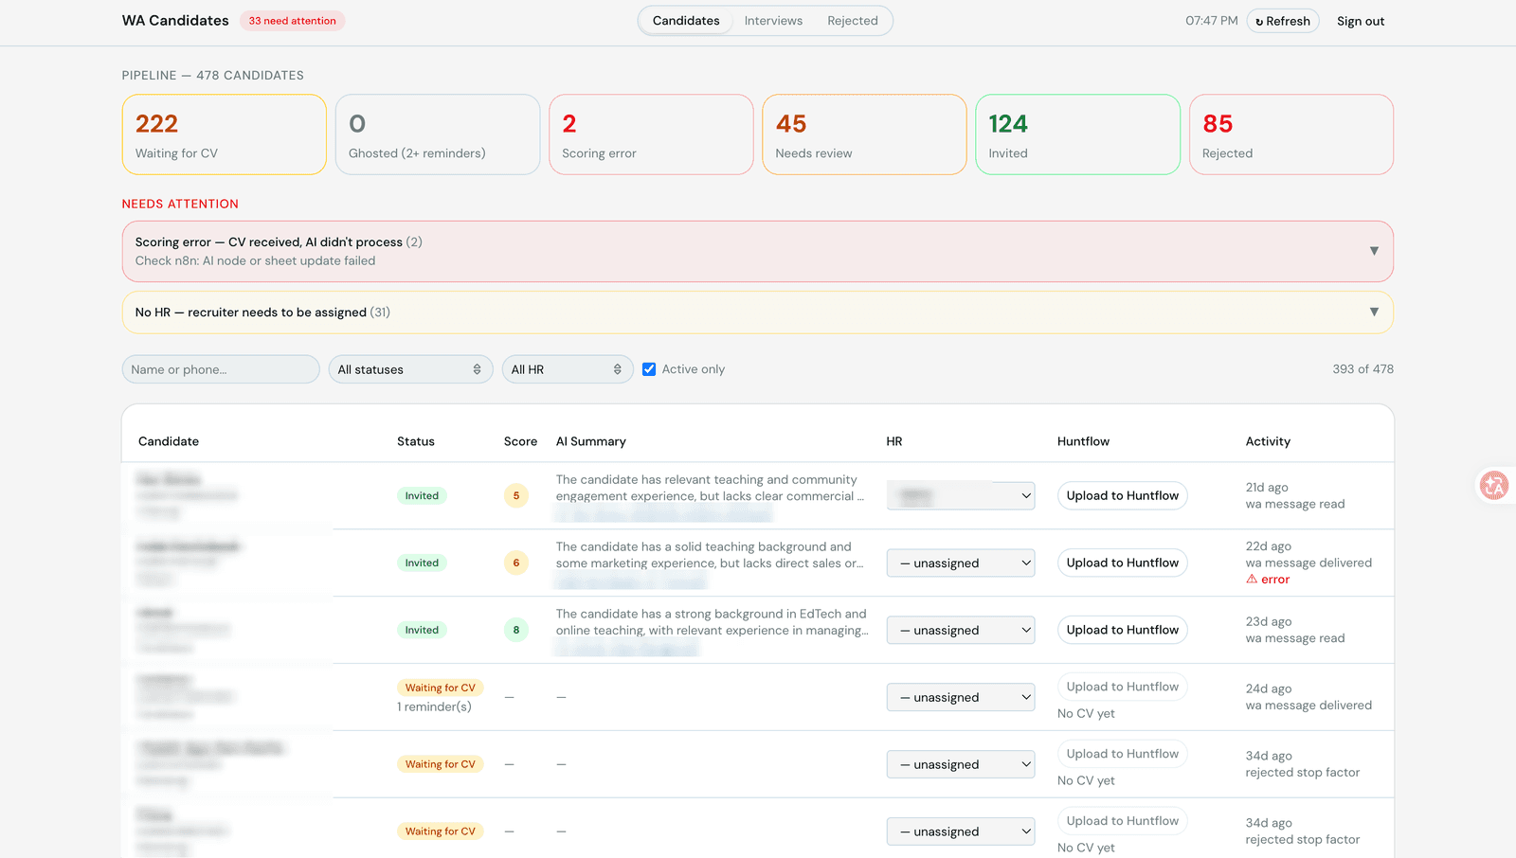
Task: Click the floating round icon at the right edge
Action: [x=1494, y=486]
